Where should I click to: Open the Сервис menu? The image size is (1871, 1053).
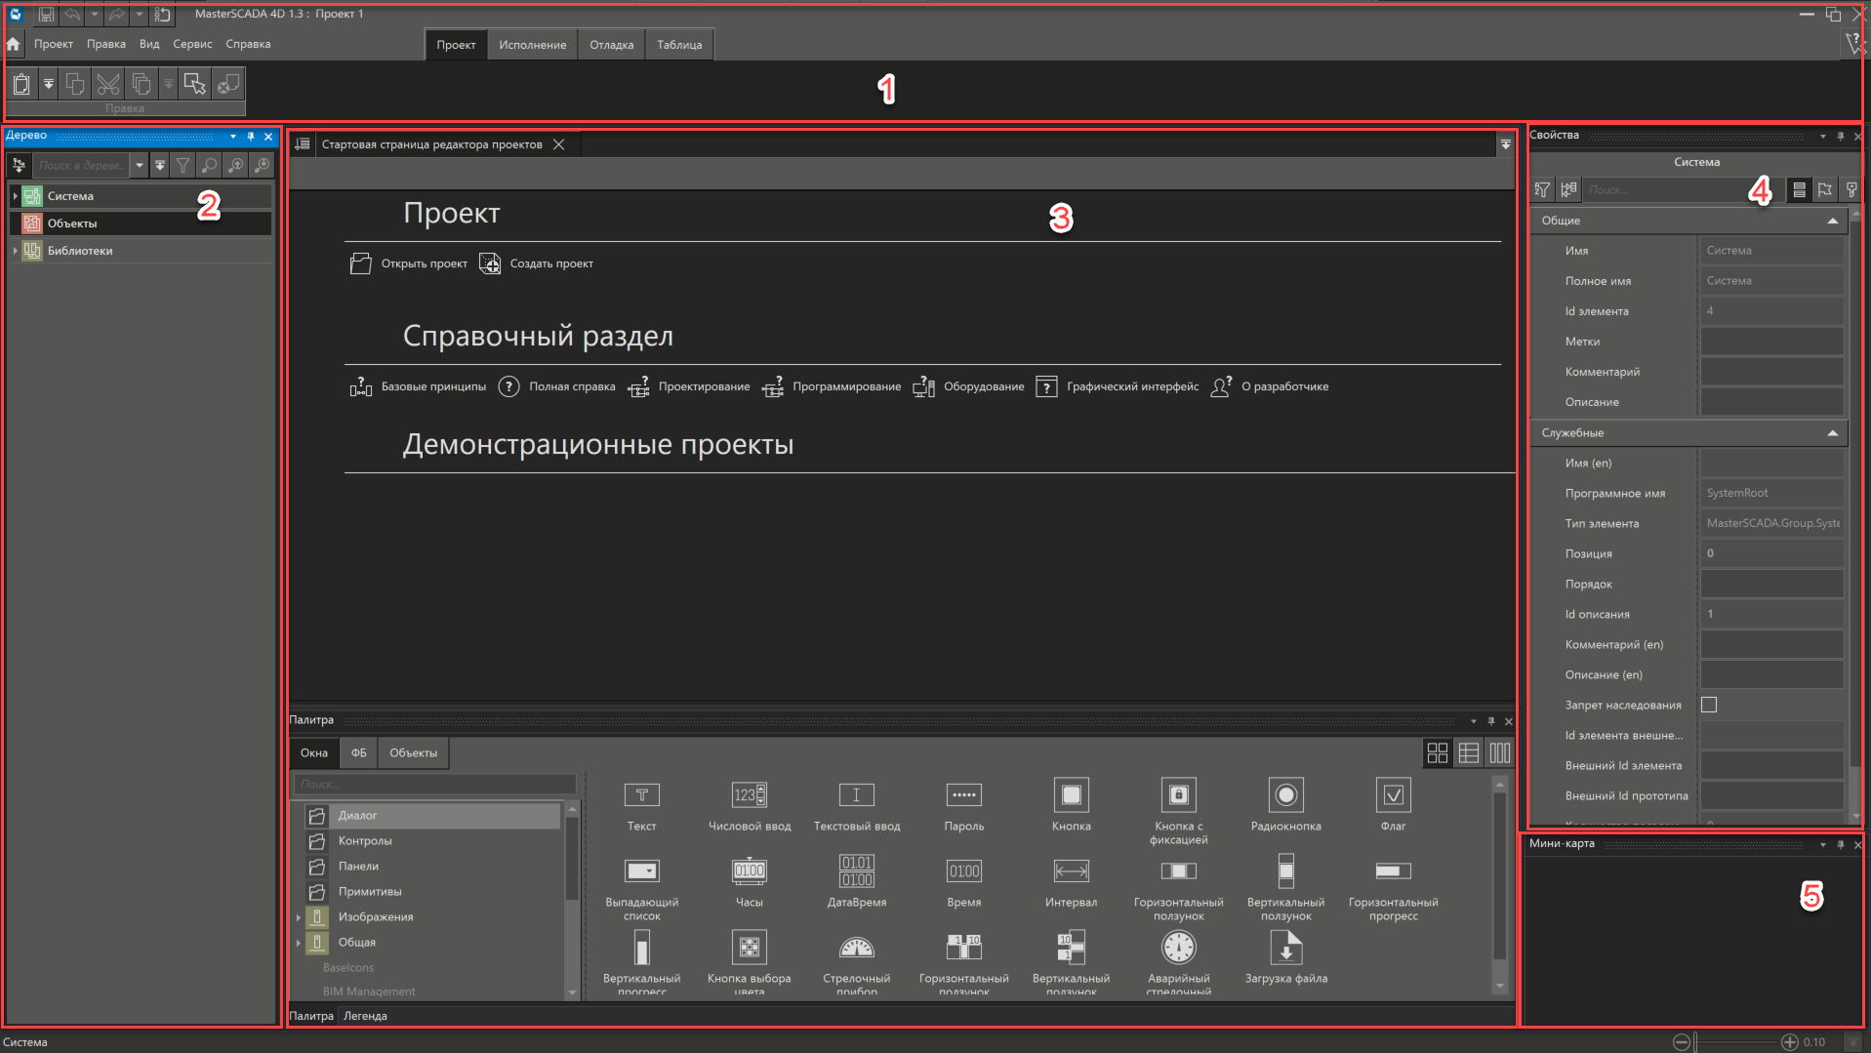click(192, 44)
